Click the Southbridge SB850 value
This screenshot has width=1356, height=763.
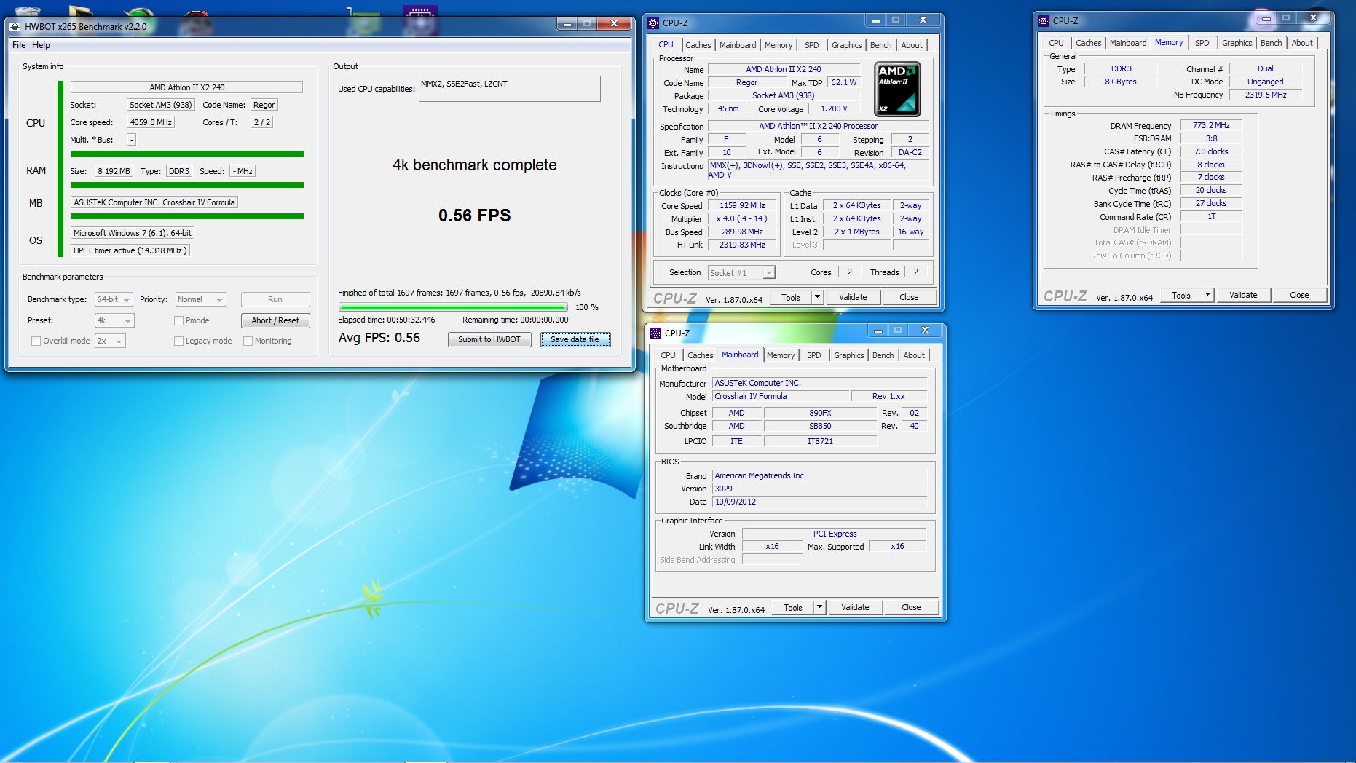point(820,426)
